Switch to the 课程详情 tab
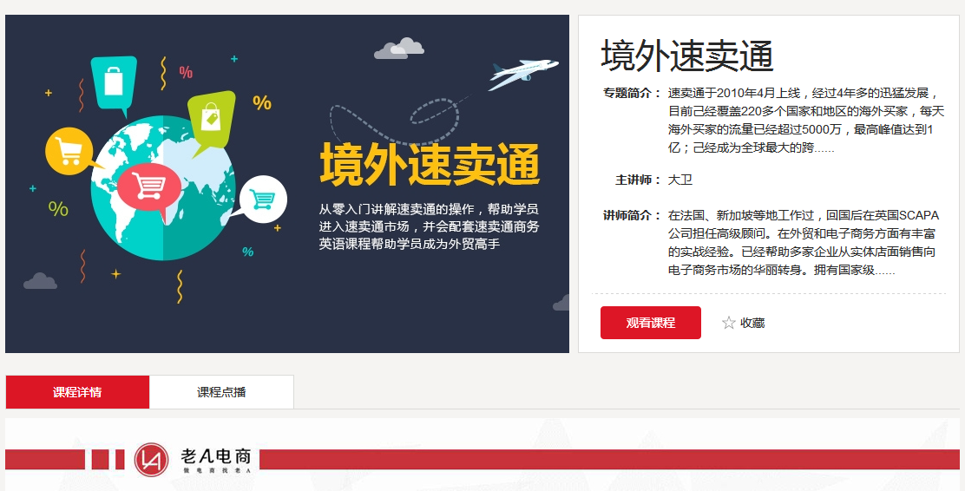 pyautogui.click(x=77, y=392)
